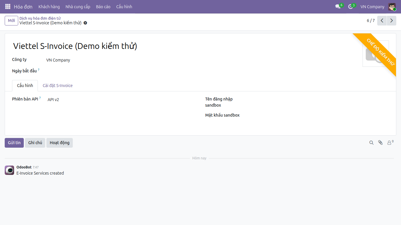Search chatter messages magnifier icon

click(x=371, y=143)
